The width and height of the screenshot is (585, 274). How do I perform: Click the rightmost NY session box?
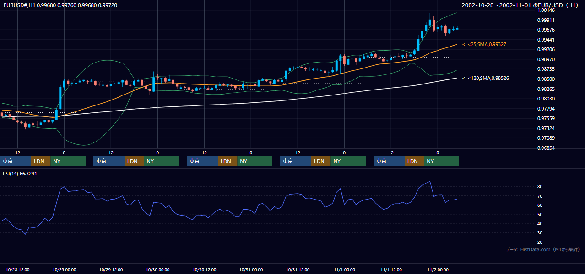coord(441,161)
